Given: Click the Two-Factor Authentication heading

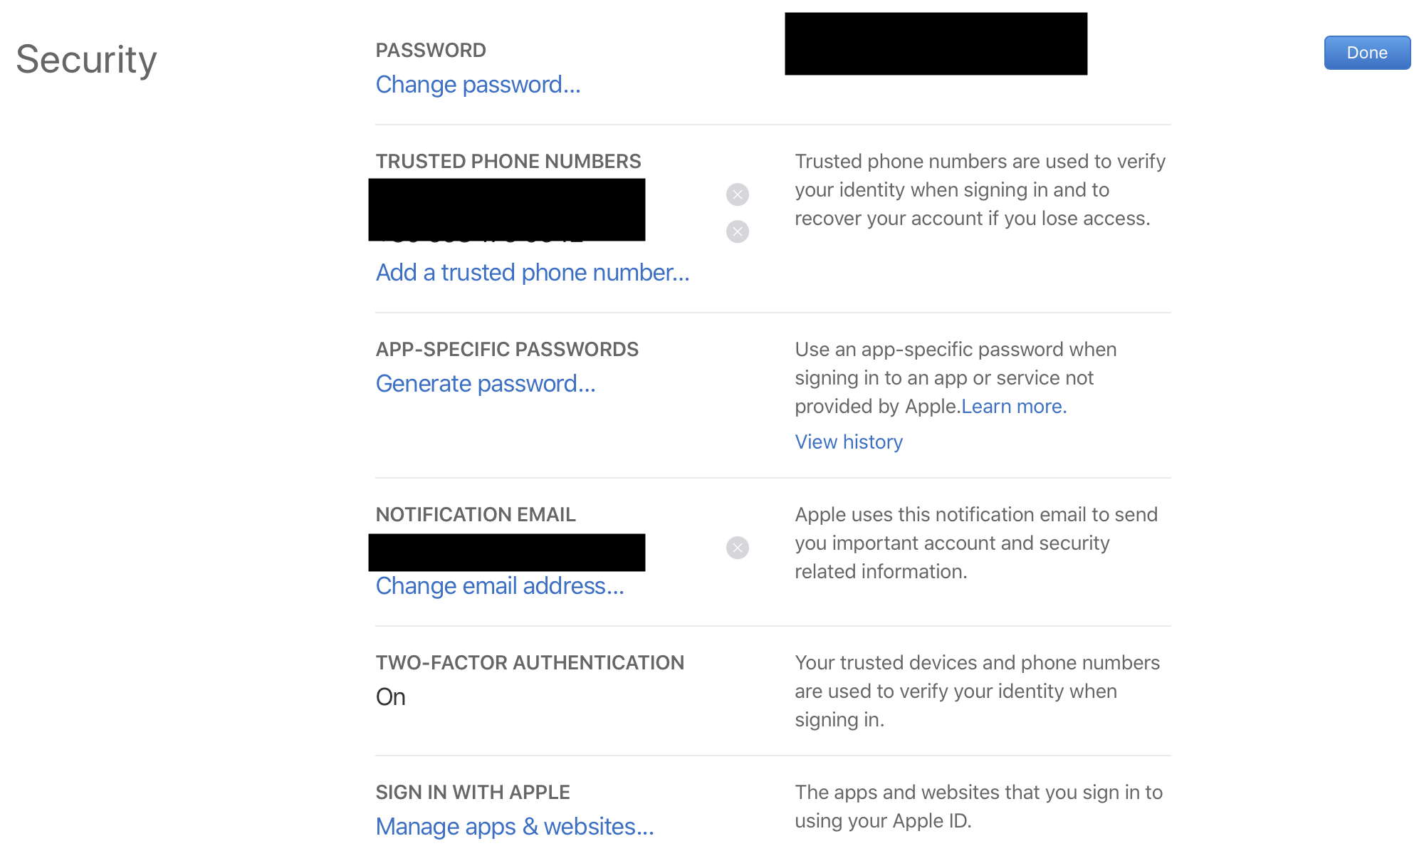Looking at the screenshot, I should [529, 663].
